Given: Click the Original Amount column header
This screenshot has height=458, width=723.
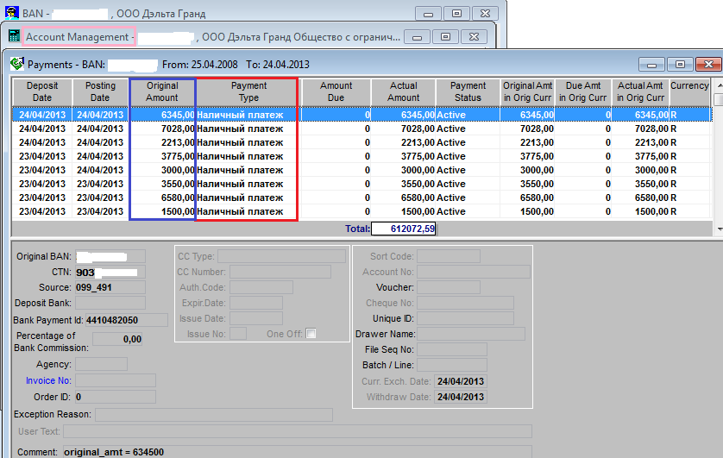Looking at the screenshot, I should (162, 91).
